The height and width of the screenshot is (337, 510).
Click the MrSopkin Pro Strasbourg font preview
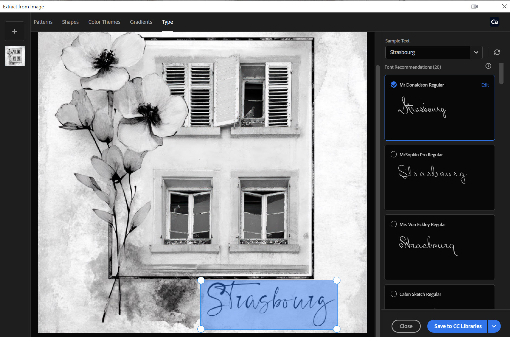432,174
